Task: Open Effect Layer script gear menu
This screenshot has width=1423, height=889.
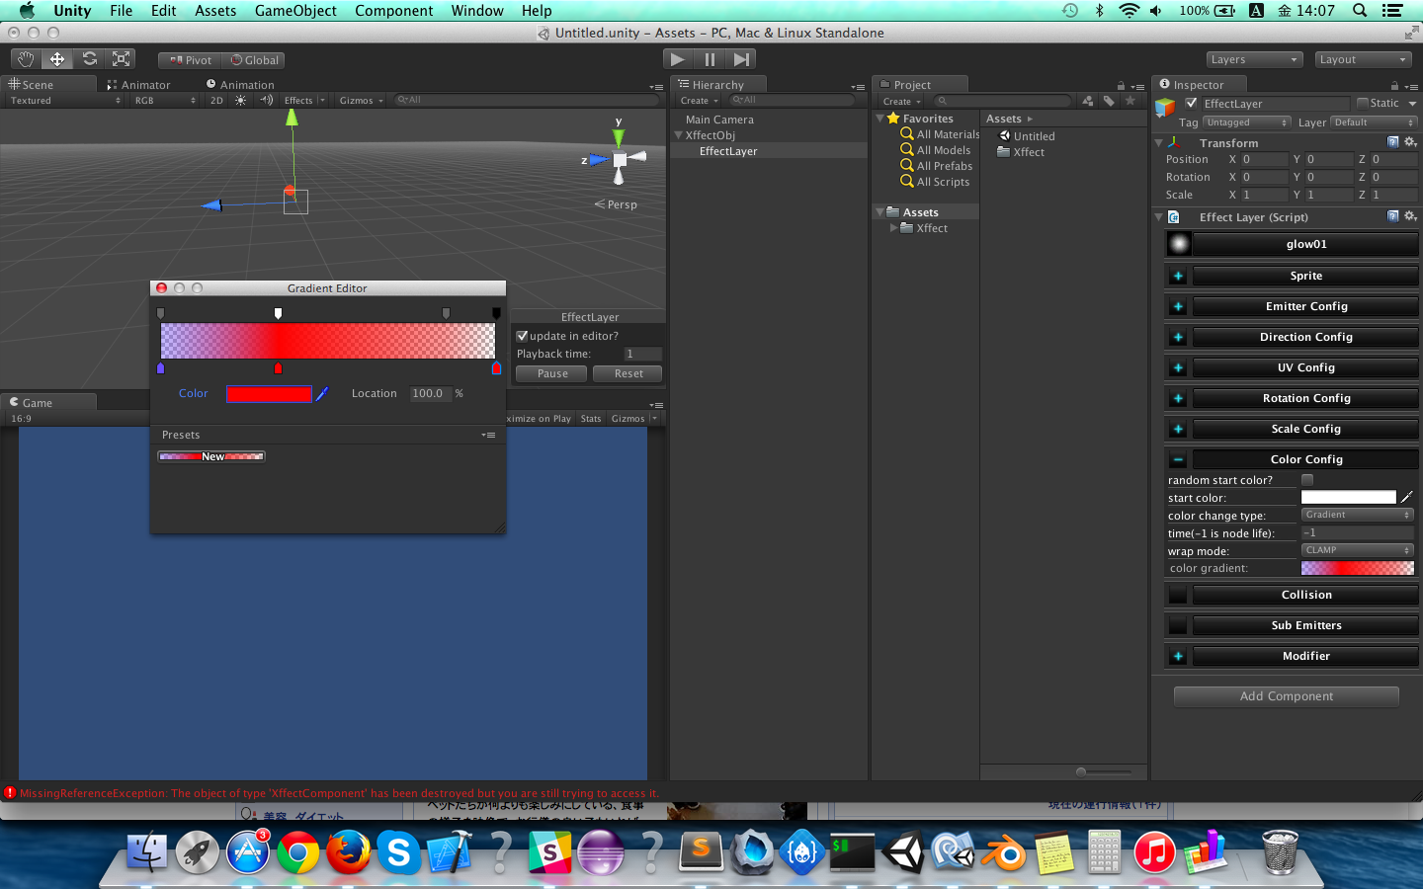Action: [x=1410, y=216]
